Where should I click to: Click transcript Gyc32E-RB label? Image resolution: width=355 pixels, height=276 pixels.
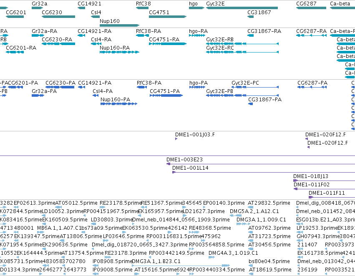[219, 39]
